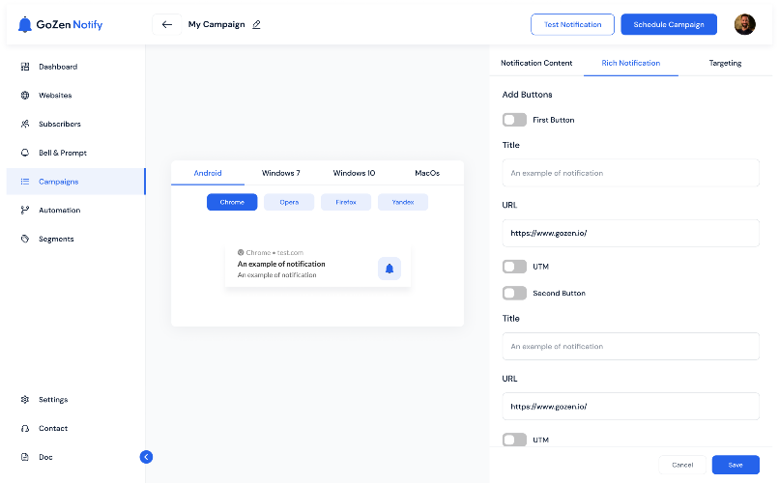Focus the first button URL field
779x483 pixels.
click(631, 234)
